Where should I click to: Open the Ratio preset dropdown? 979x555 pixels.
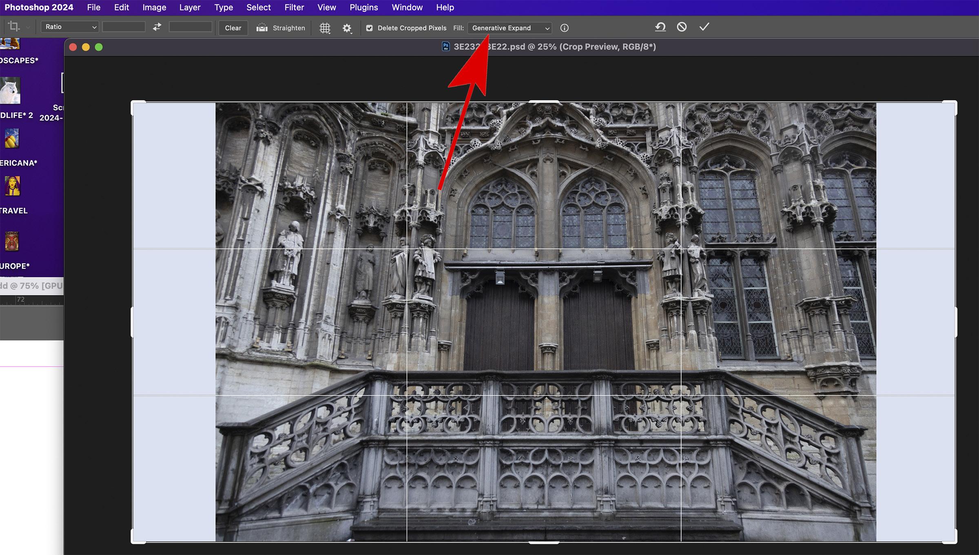click(x=70, y=27)
